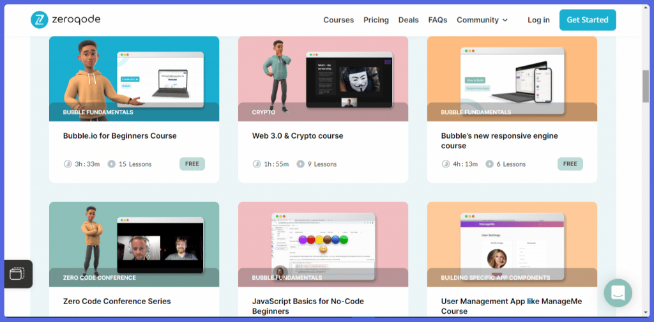Click the 1h : 55m duration text
Screen dimensions: 654x322
point(276,164)
